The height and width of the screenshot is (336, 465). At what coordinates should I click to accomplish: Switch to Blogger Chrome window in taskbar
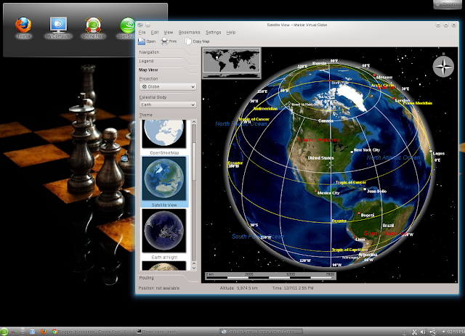pos(92,332)
